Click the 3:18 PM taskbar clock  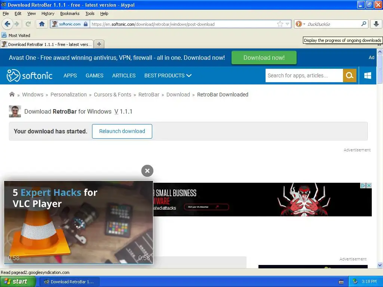tap(369, 282)
